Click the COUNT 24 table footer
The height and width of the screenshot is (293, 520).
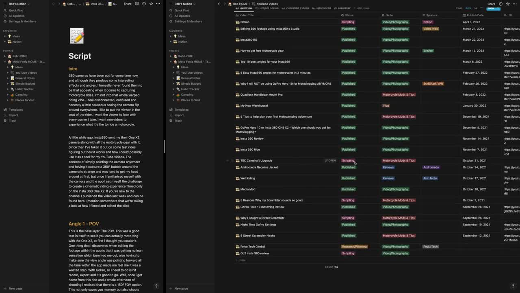(331, 267)
